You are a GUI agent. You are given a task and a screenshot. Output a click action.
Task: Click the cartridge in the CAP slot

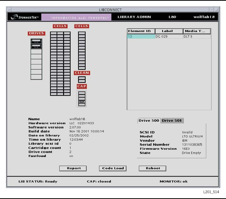(x=82, y=102)
